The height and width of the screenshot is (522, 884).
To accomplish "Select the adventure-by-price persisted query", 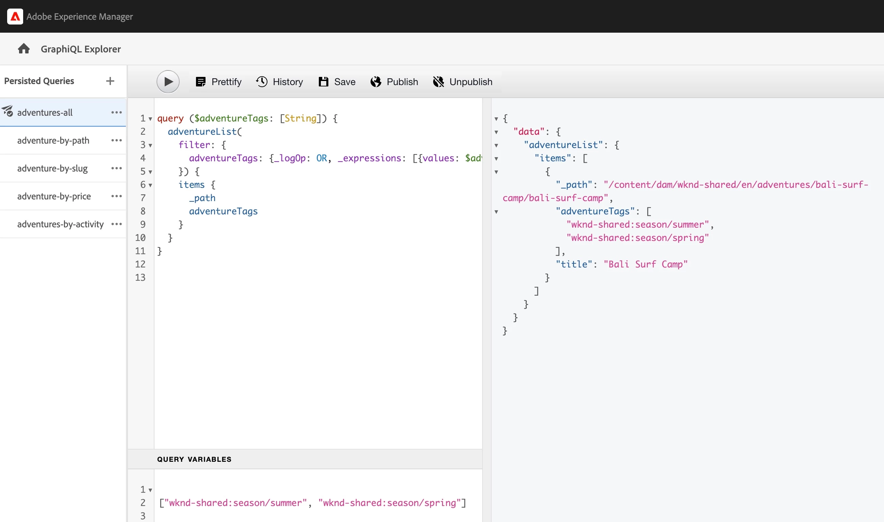I will coord(54,196).
